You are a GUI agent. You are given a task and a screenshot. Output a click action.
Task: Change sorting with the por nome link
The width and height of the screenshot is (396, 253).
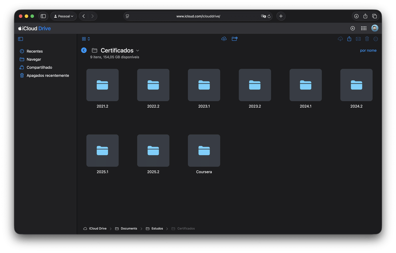tap(368, 50)
